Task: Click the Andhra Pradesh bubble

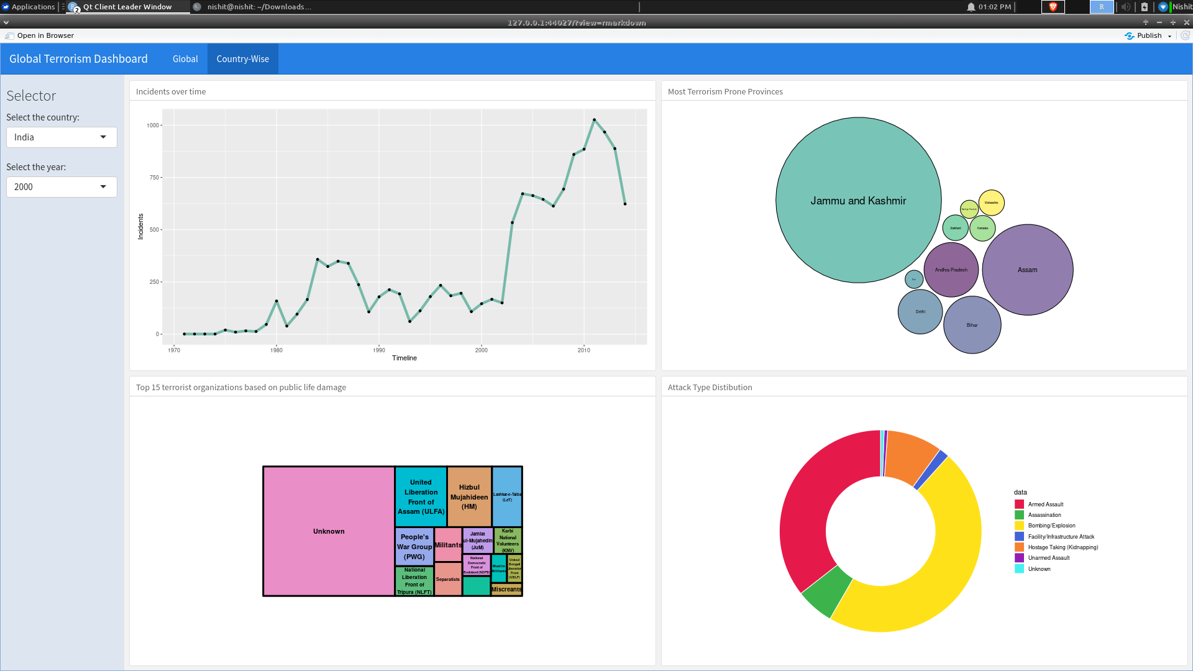Action: (951, 270)
